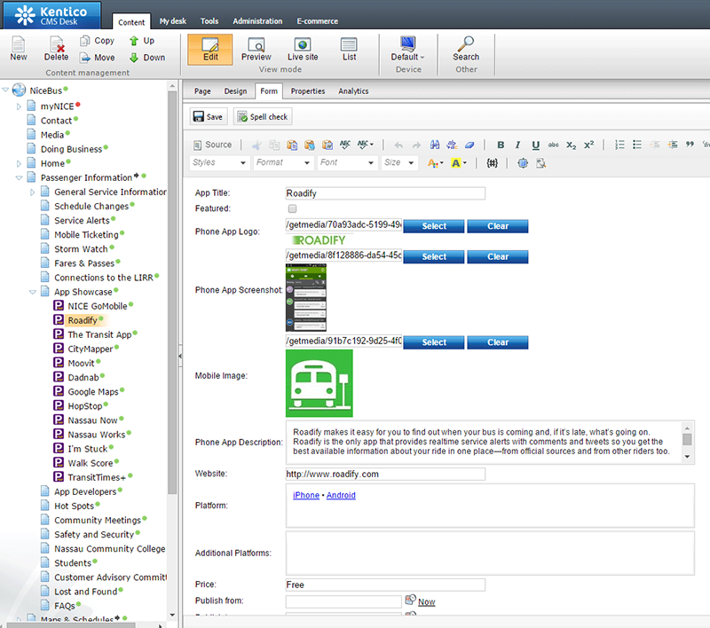Screen dimensions: 710x628
Task: Select the Google Maps tree item
Action: coord(93,392)
